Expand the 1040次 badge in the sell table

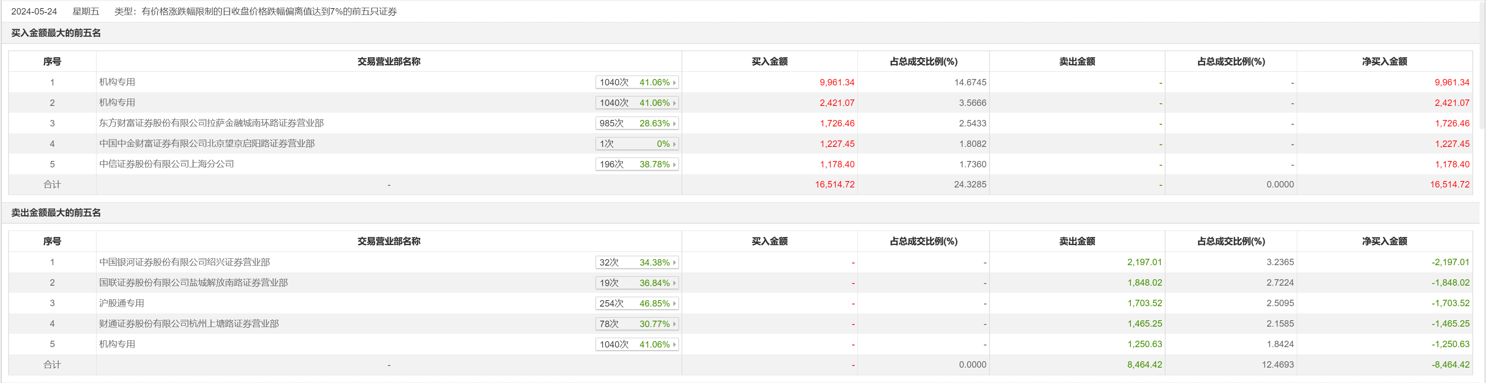coord(637,344)
